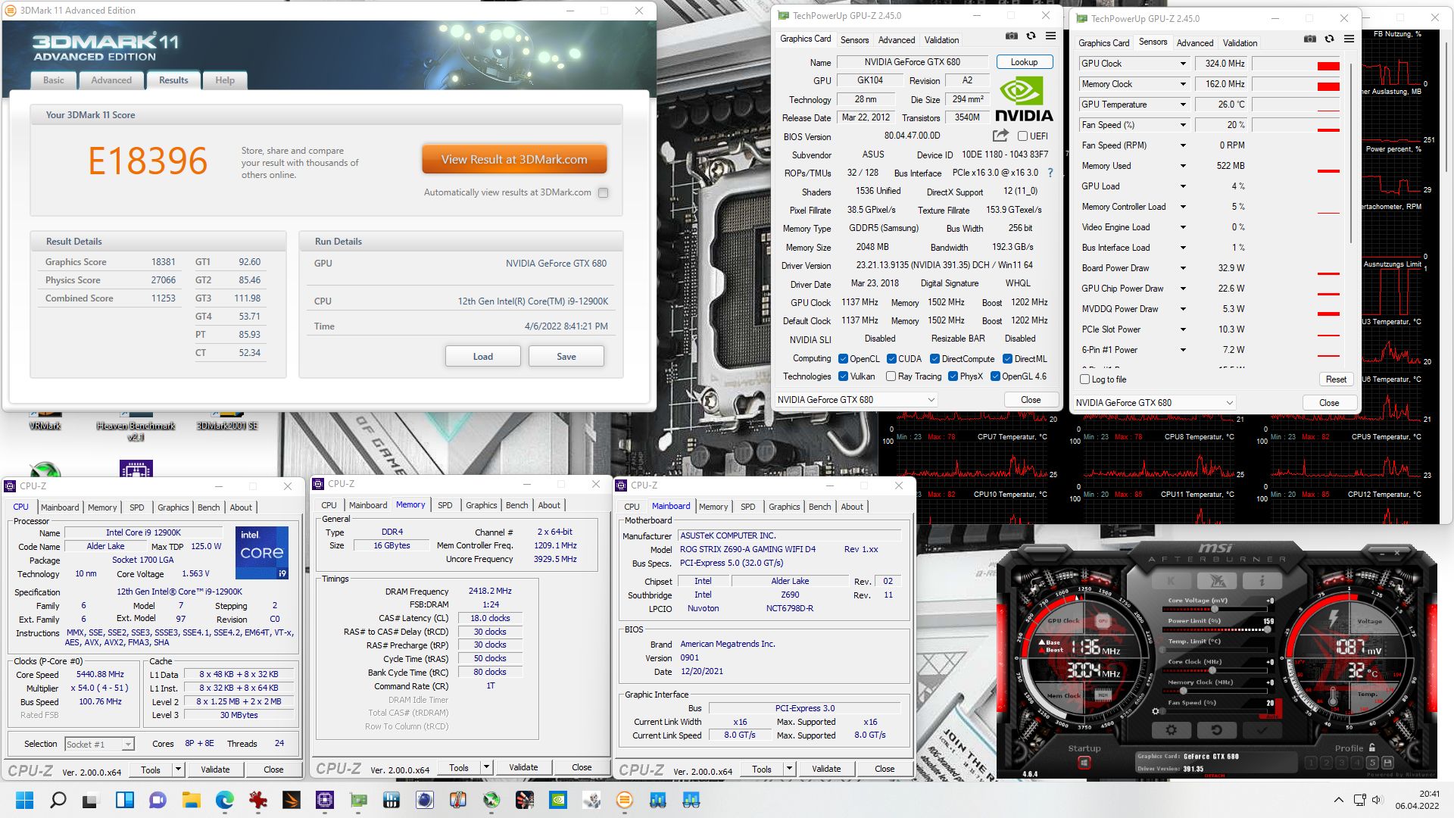Viewport: 1454px width, 818px height.
Task: Open the CPU-Z Socket #1 selection dropdown
Action: click(x=99, y=745)
